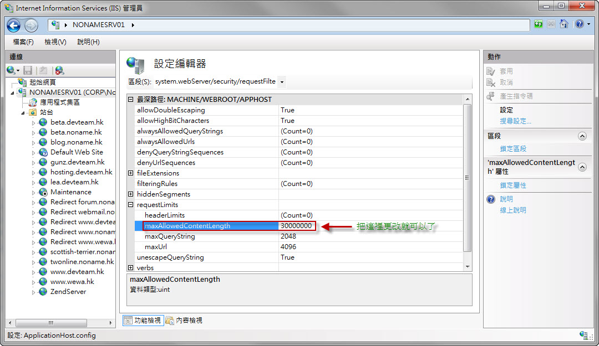Click the 產生指令碼 generate script icon
599x346 pixels.
pos(491,96)
